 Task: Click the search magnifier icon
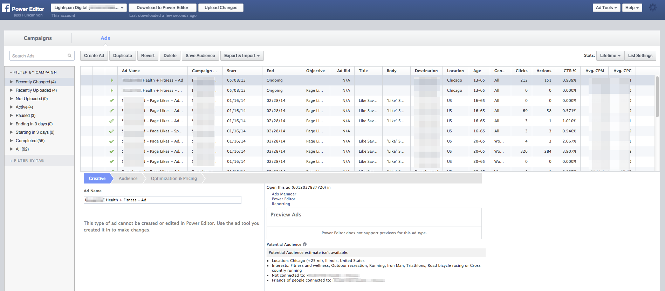click(x=69, y=56)
